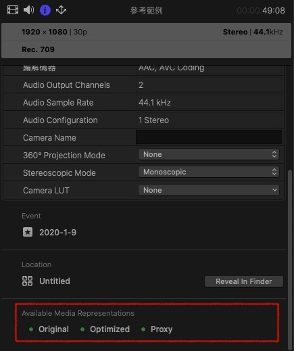The width and height of the screenshot is (294, 351).
Task: Select the Info inspector icon
Action: pyautogui.click(x=45, y=10)
